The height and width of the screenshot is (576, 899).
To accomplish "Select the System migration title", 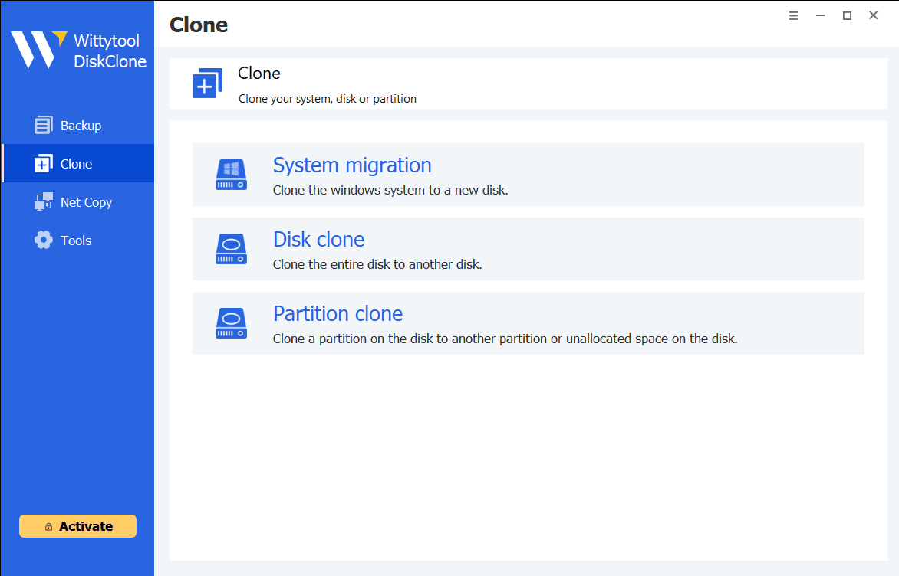I will tap(352, 165).
